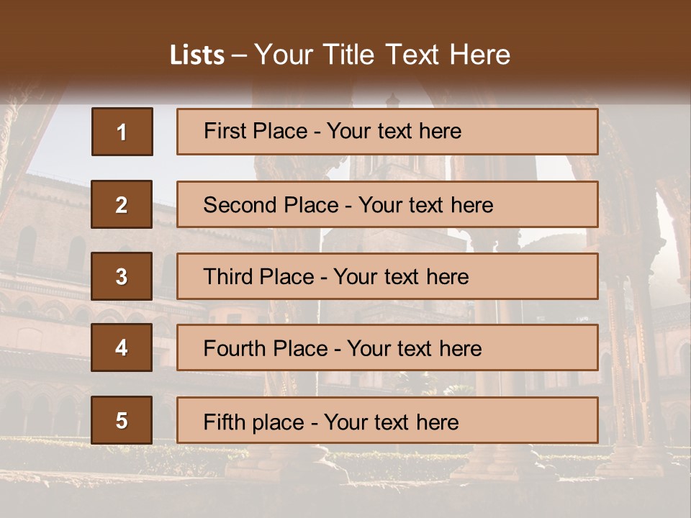Select the number 4 box
Screen dimensions: 691x518
(122, 348)
